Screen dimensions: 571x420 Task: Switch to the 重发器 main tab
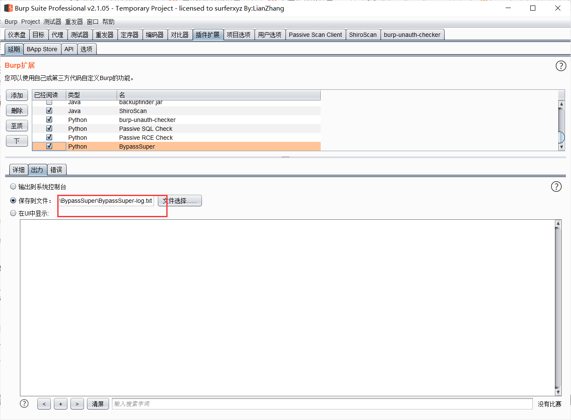point(105,35)
